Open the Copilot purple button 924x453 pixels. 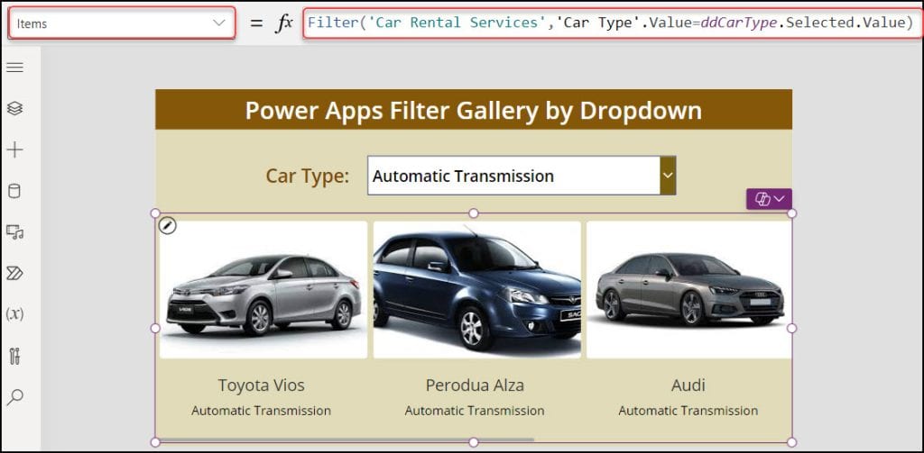click(769, 199)
